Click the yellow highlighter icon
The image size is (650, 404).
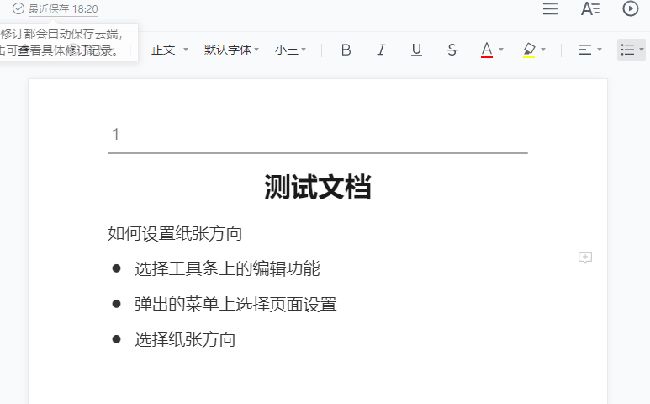528,50
